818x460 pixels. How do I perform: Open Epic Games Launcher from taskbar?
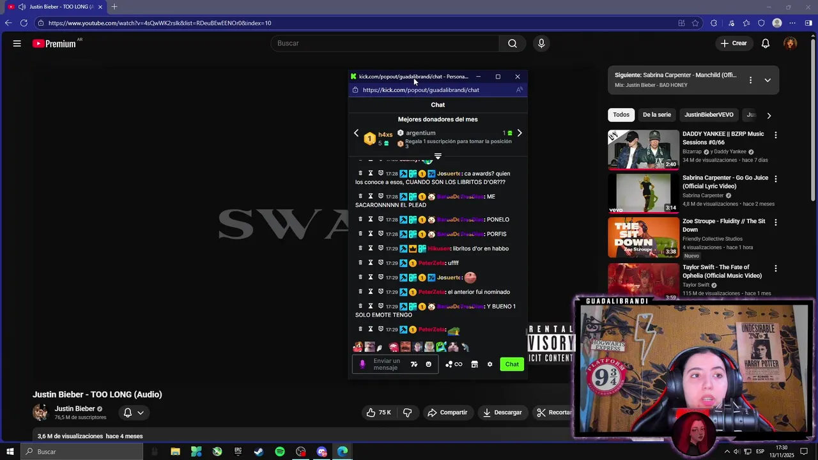pos(238,452)
